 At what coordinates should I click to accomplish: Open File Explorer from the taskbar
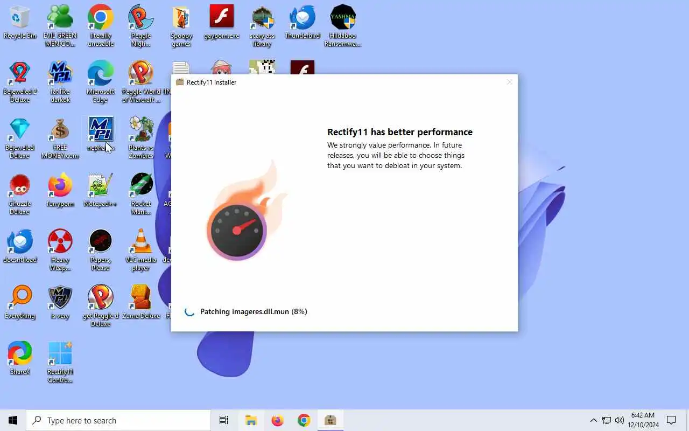(x=251, y=420)
